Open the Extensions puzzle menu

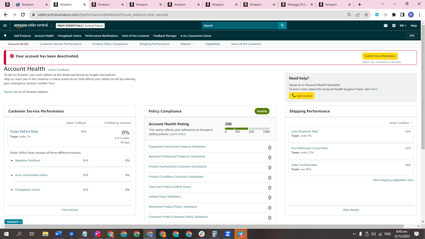(x=394, y=15)
